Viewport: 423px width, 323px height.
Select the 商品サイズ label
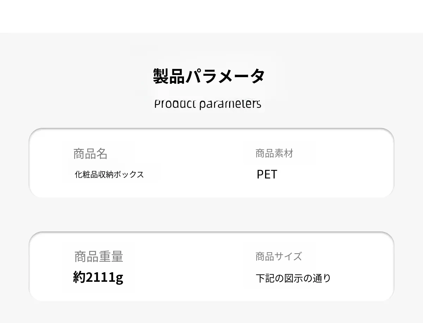pos(278,256)
